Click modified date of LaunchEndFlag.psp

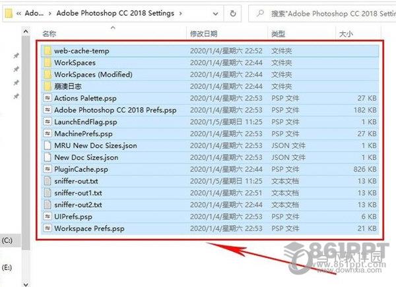tap(226, 122)
